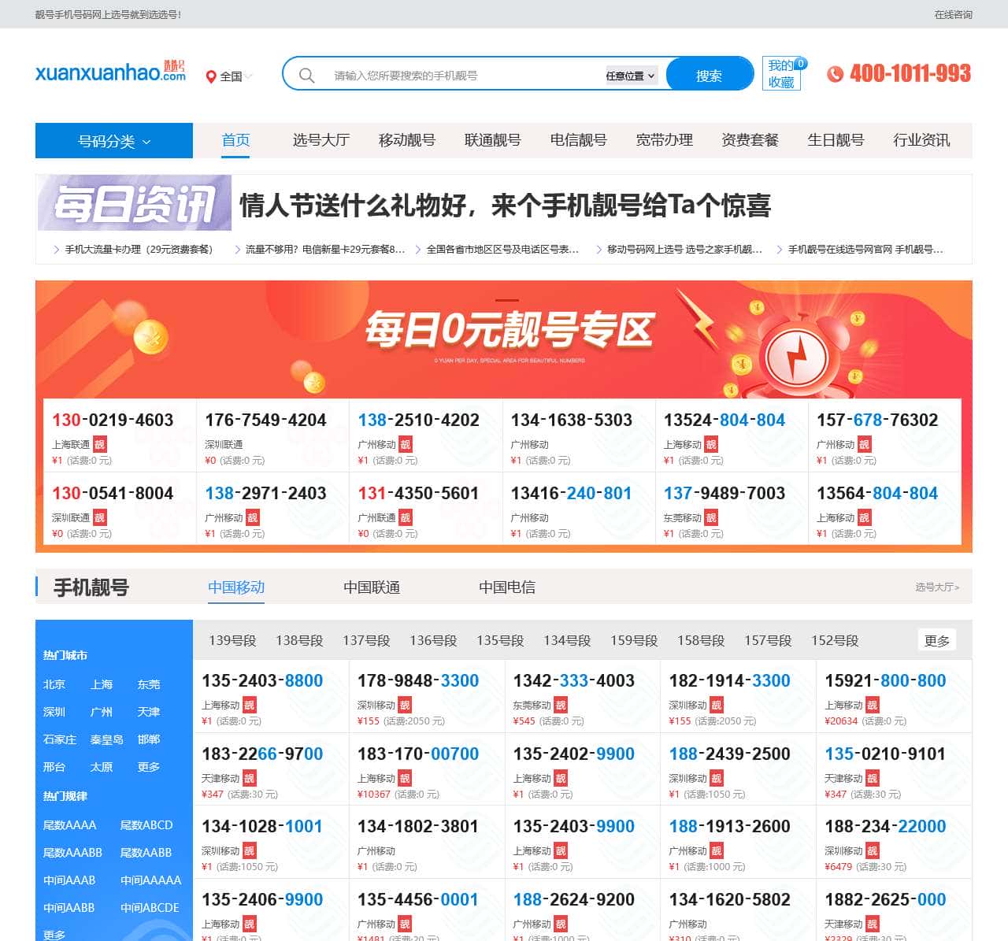Choose pattern 尾数AAAA
This screenshot has width=1008, height=941.
pos(70,824)
